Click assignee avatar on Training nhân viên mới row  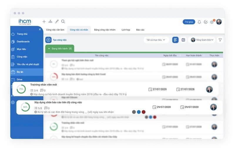click(x=209, y=89)
